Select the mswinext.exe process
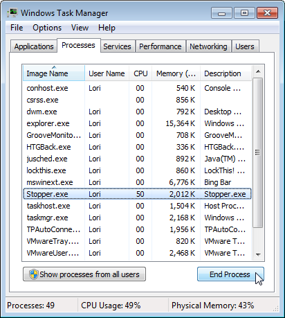Screen dimensions: 285x318 click(x=137, y=182)
